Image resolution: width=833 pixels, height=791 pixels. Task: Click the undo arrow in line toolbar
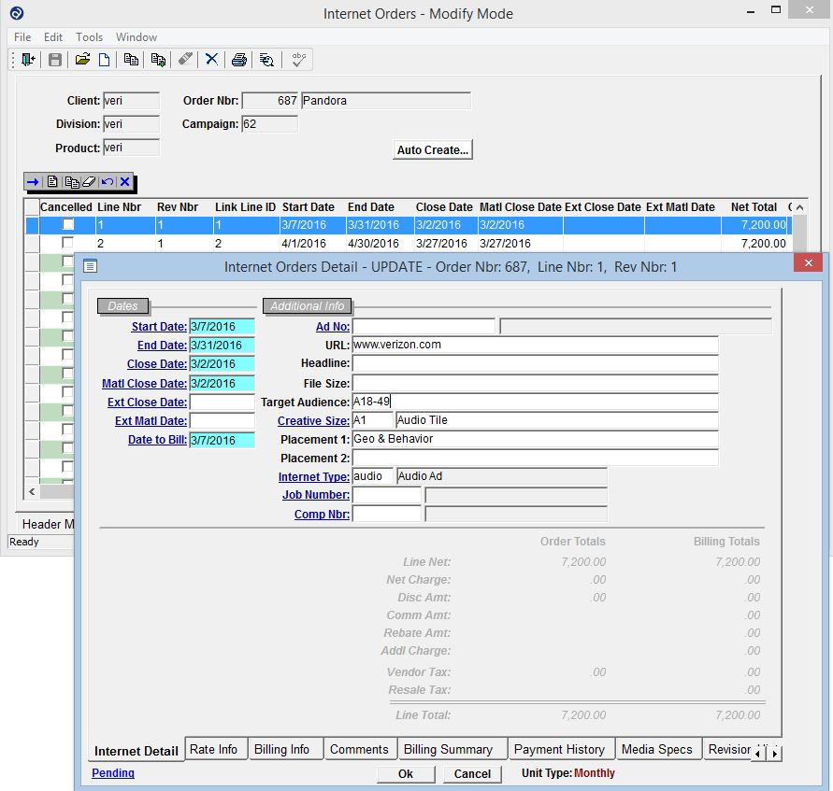point(107,182)
